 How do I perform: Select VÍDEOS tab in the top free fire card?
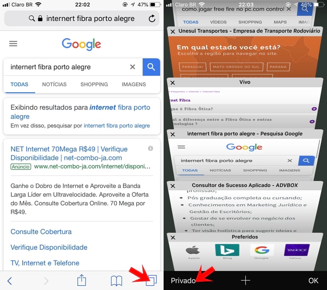218,22
